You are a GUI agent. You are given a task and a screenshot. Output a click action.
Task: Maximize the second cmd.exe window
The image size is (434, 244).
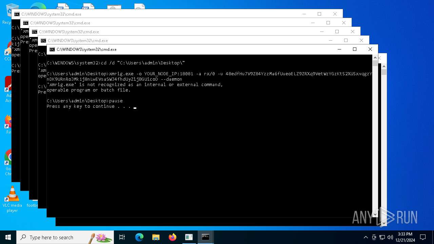(328, 23)
